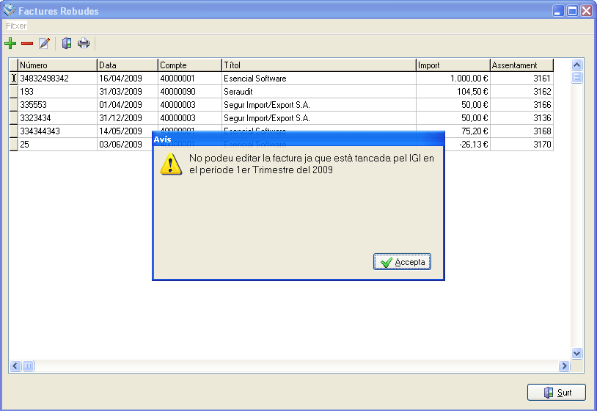Click the vertical scrollbar down arrow

click(x=576, y=353)
